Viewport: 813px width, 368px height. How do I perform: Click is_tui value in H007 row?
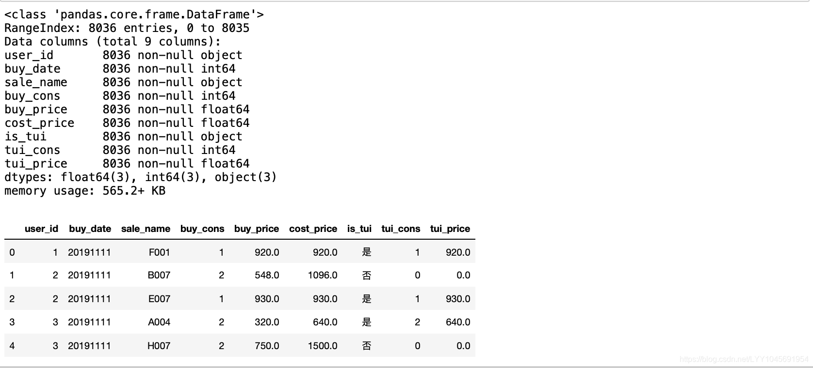(x=367, y=346)
